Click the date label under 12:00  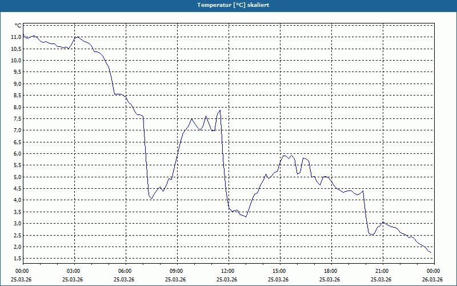coord(227,279)
